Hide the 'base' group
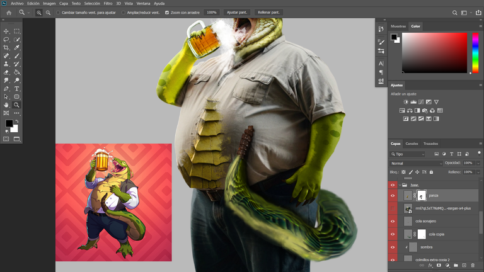 point(393,185)
